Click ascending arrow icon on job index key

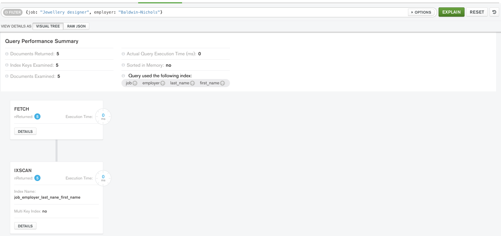point(135,83)
